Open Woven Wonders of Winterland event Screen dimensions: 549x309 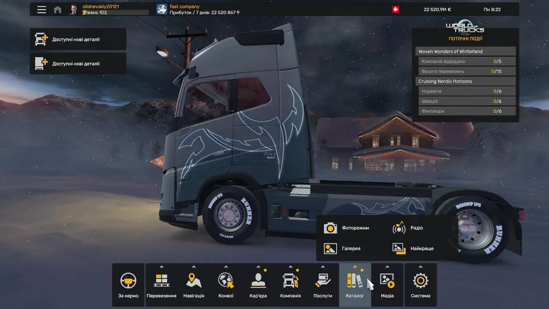(465, 51)
